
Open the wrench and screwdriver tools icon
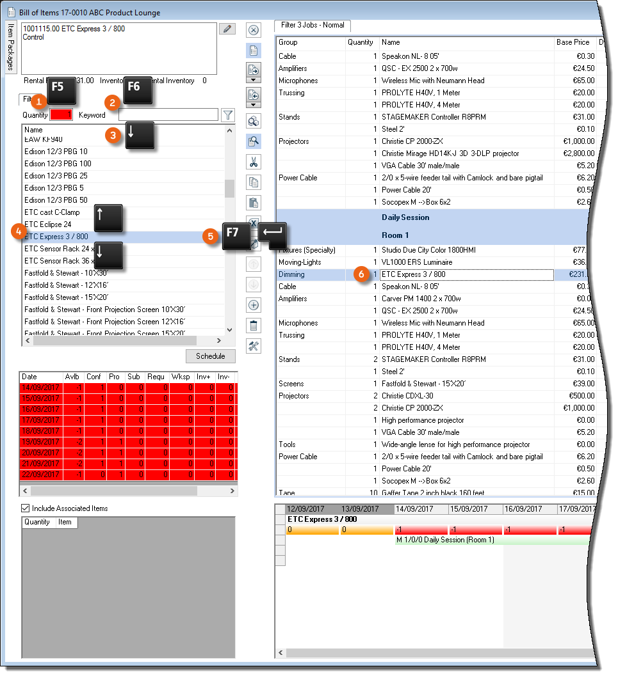point(253,346)
